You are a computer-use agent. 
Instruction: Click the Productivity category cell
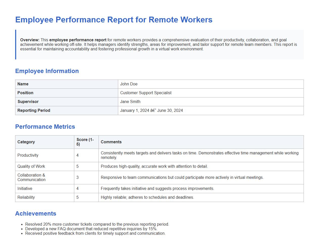(28, 155)
